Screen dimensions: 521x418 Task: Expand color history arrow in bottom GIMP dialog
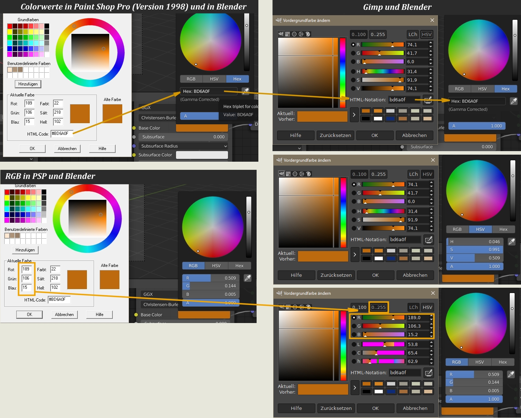tap(355, 388)
